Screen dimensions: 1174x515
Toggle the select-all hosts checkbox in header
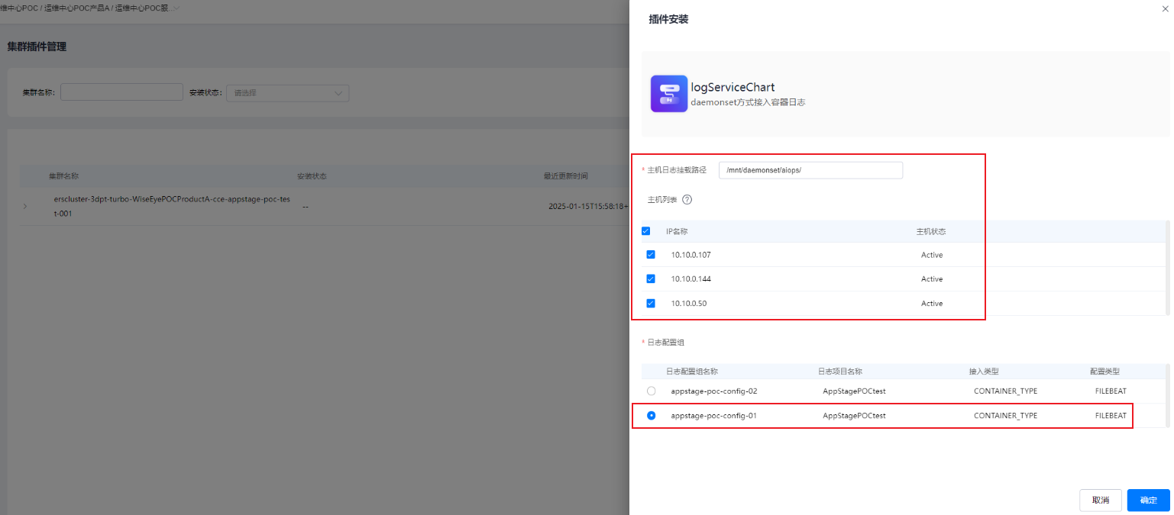pyautogui.click(x=646, y=231)
